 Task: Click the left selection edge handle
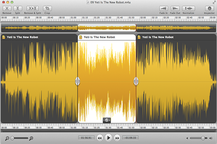pyautogui.click(x=77, y=81)
